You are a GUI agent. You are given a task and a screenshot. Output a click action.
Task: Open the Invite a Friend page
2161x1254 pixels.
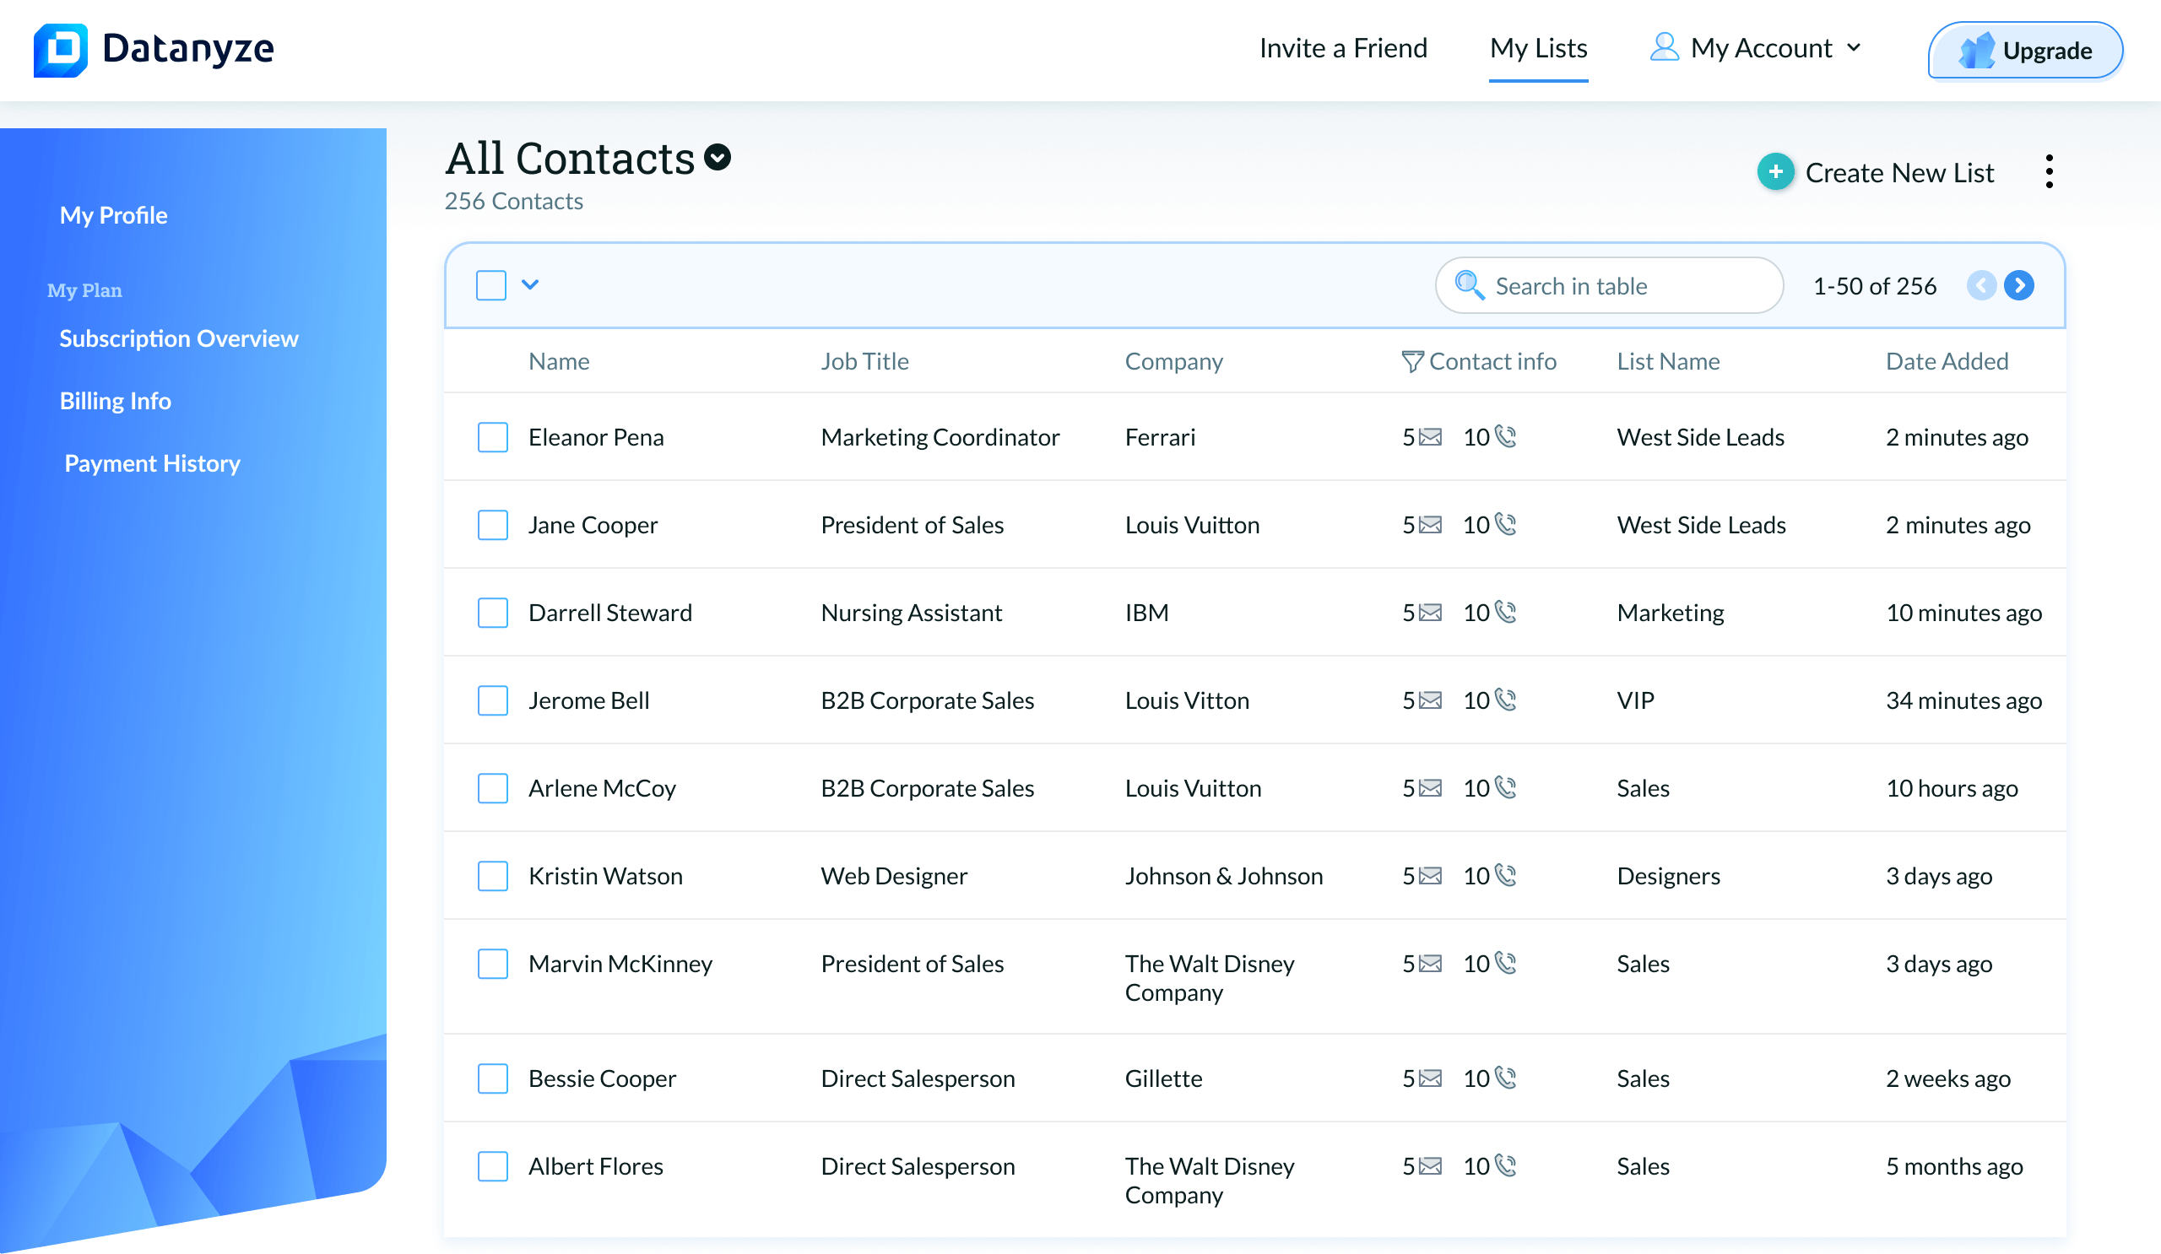pos(1343,48)
